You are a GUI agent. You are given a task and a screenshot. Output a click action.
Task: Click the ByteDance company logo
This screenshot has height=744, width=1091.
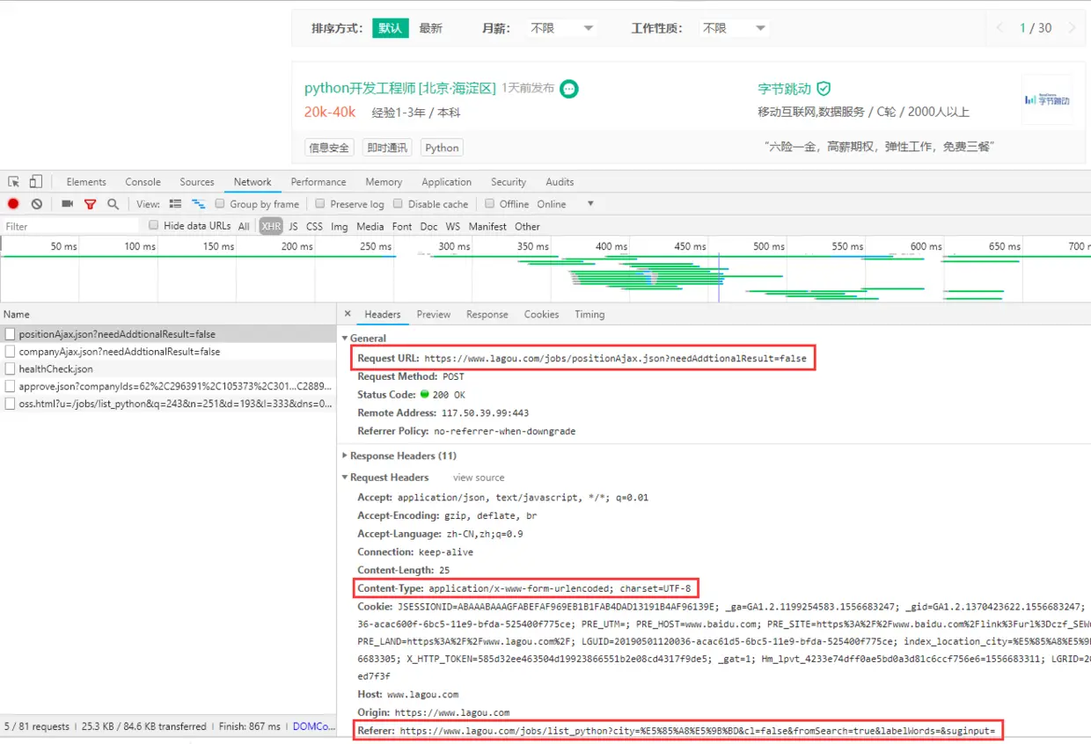(1047, 100)
